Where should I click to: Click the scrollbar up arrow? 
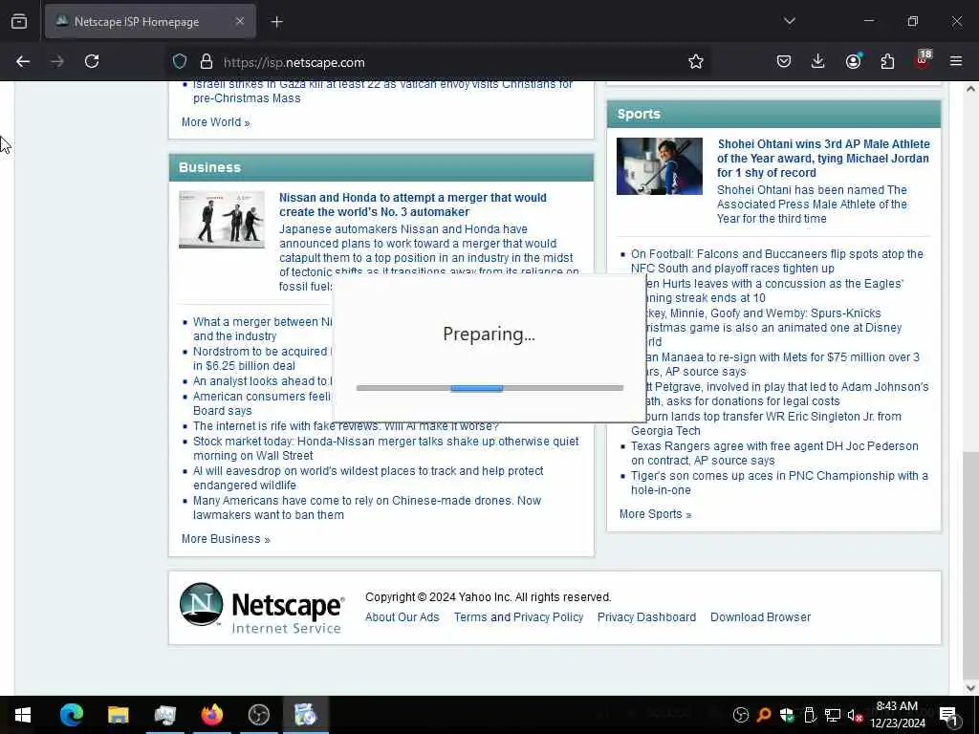point(970,89)
